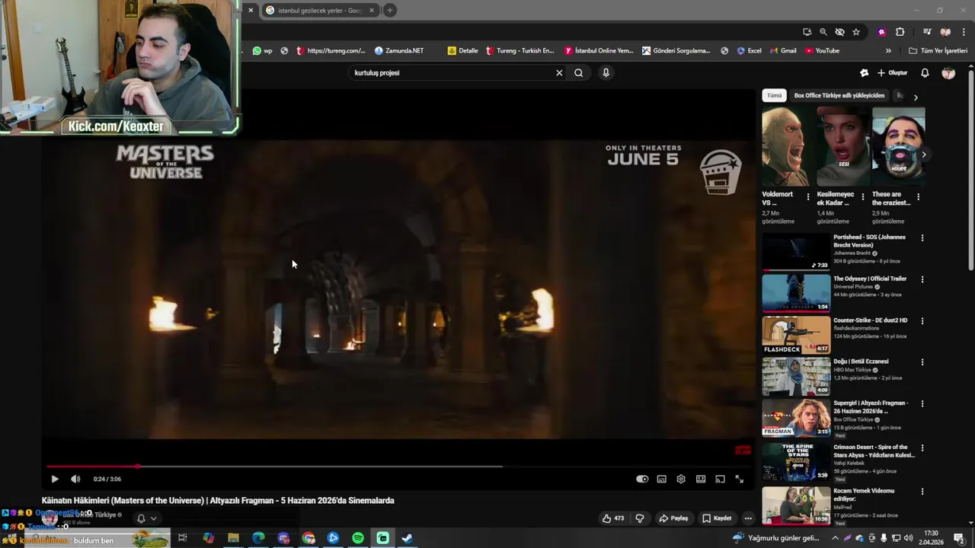The image size is (975, 548).
Task: Open the Zamunda.NET bookmark
Action: [x=399, y=51]
